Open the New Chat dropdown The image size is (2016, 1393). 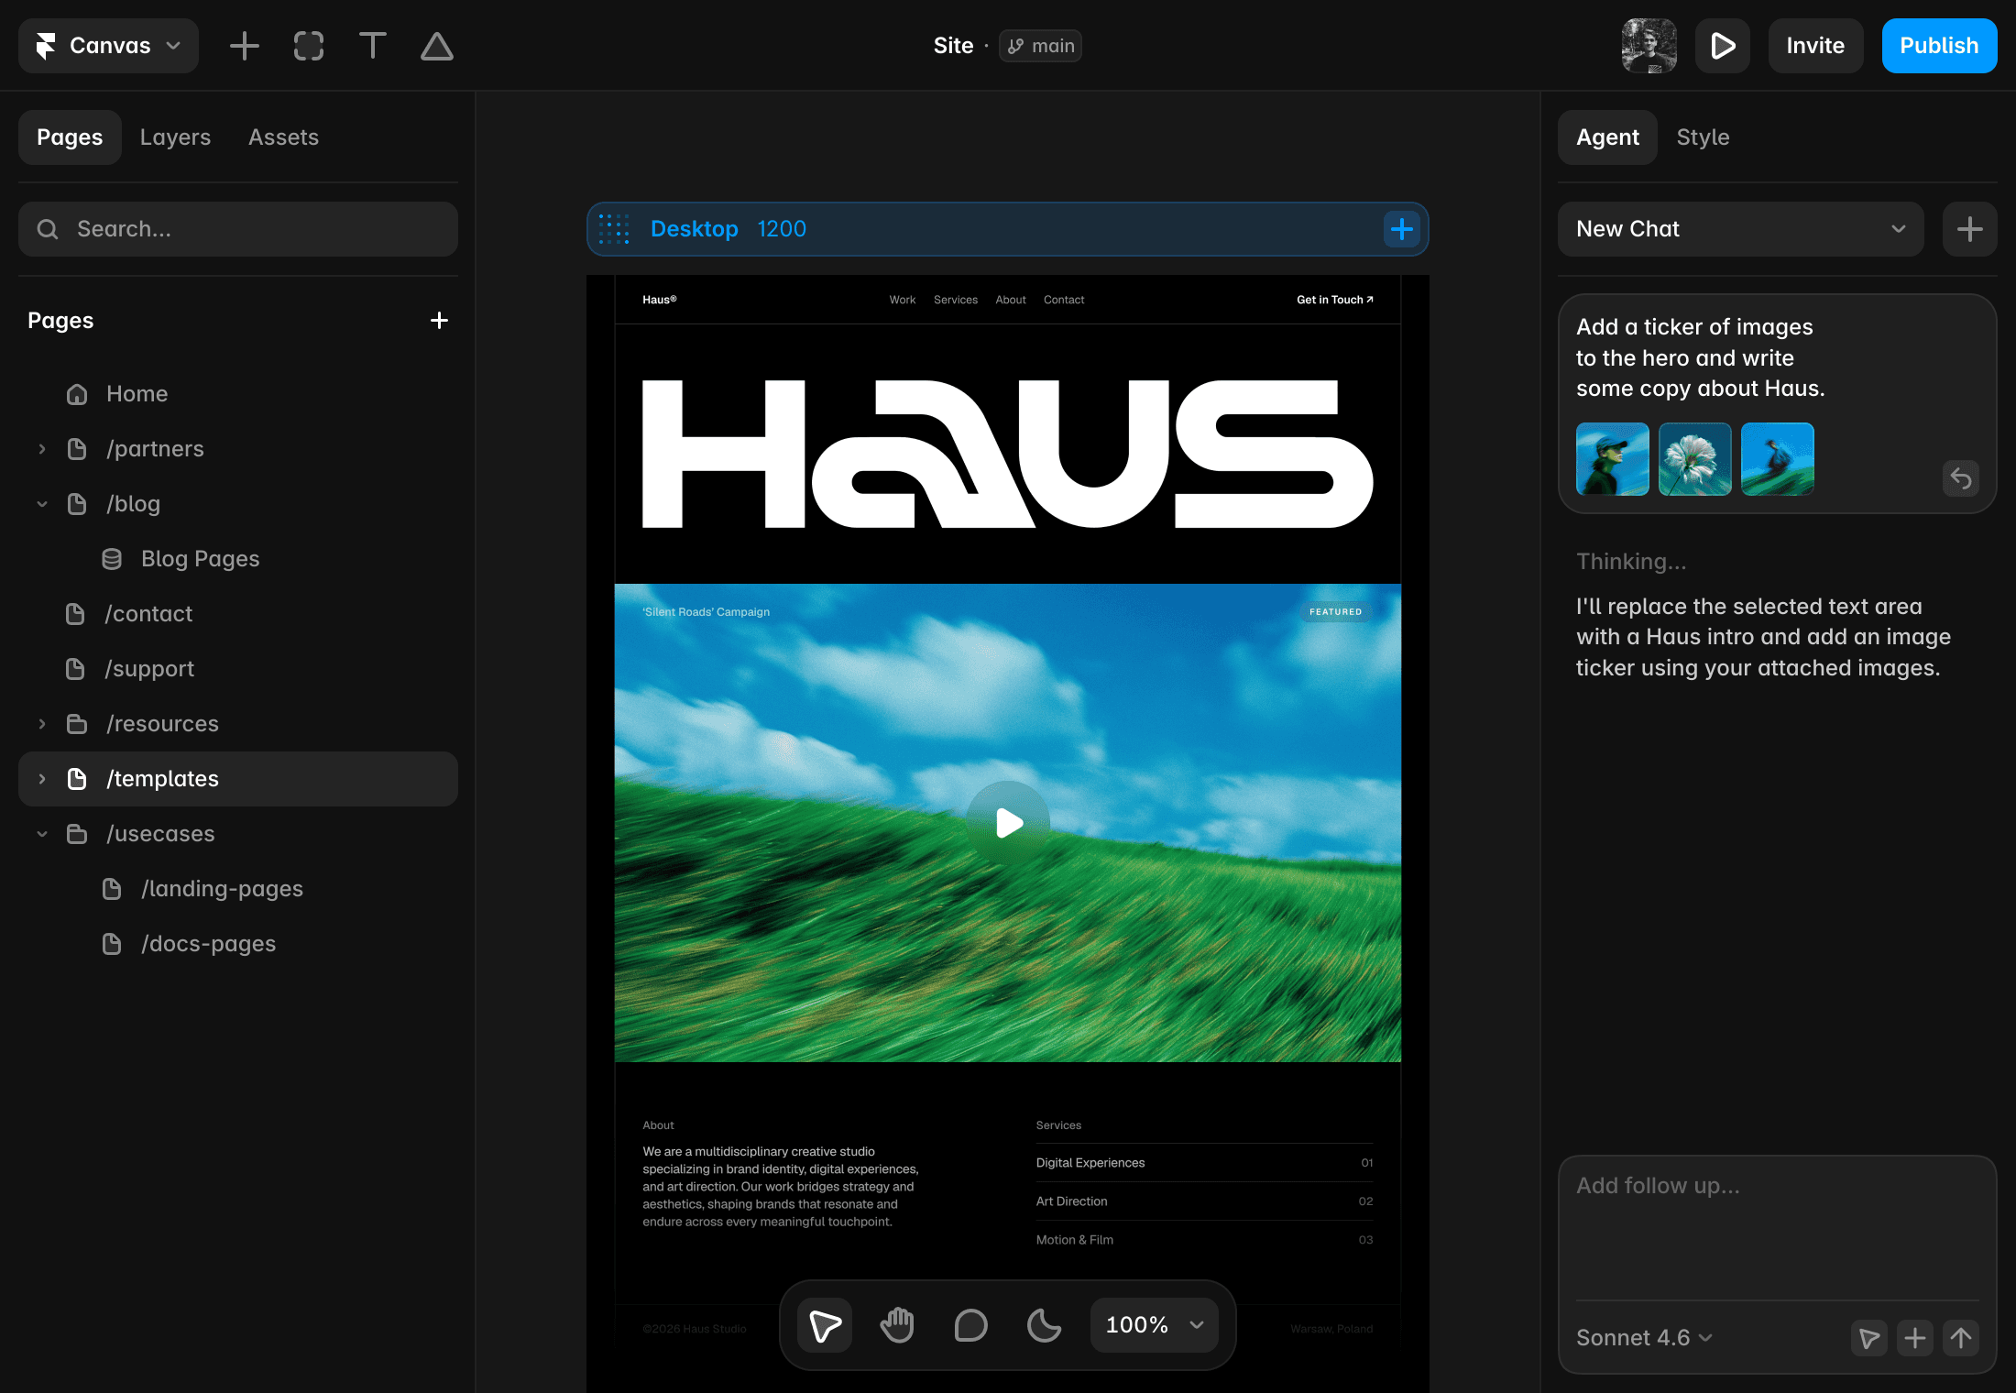(x=1741, y=229)
